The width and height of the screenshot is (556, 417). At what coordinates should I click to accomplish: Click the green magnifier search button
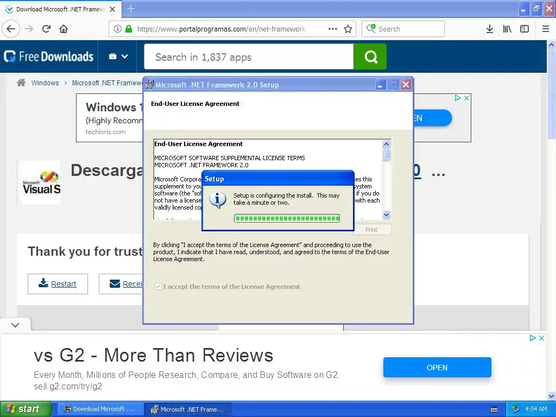[x=370, y=56]
